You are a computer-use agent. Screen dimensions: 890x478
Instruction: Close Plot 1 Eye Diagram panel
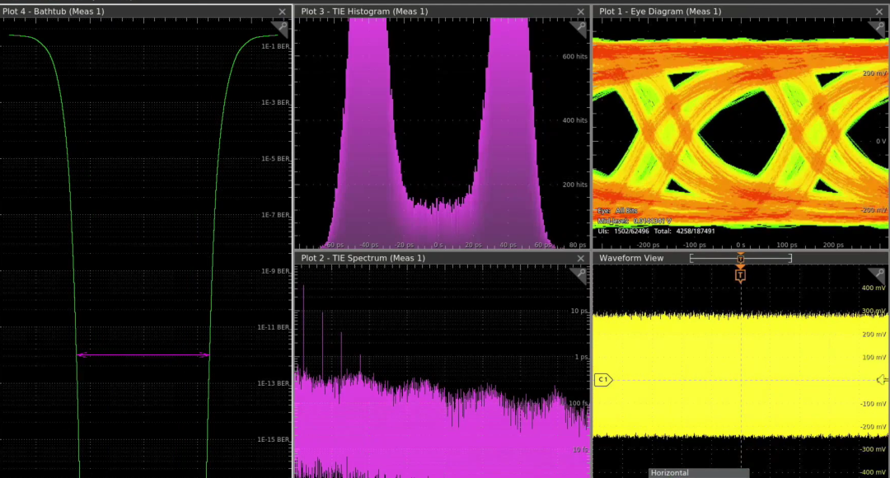tap(879, 12)
